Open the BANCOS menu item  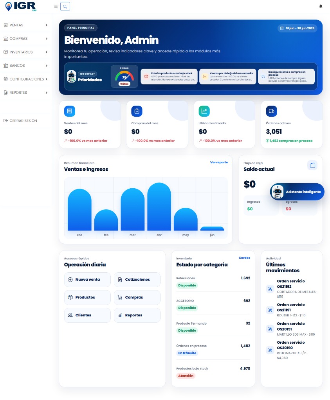click(25, 66)
